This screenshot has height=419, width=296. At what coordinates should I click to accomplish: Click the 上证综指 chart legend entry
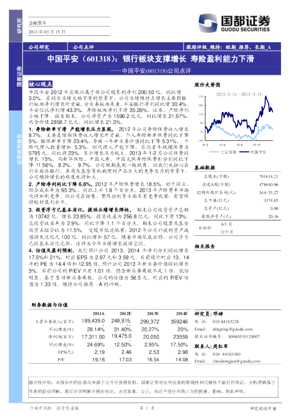(223, 152)
